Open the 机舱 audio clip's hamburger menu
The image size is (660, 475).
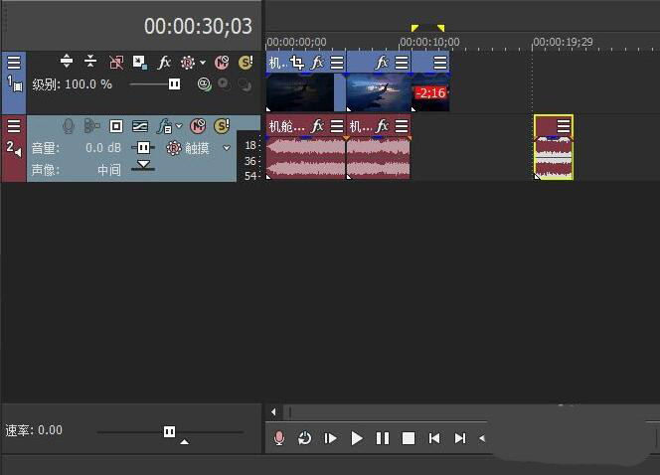[337, 126]
